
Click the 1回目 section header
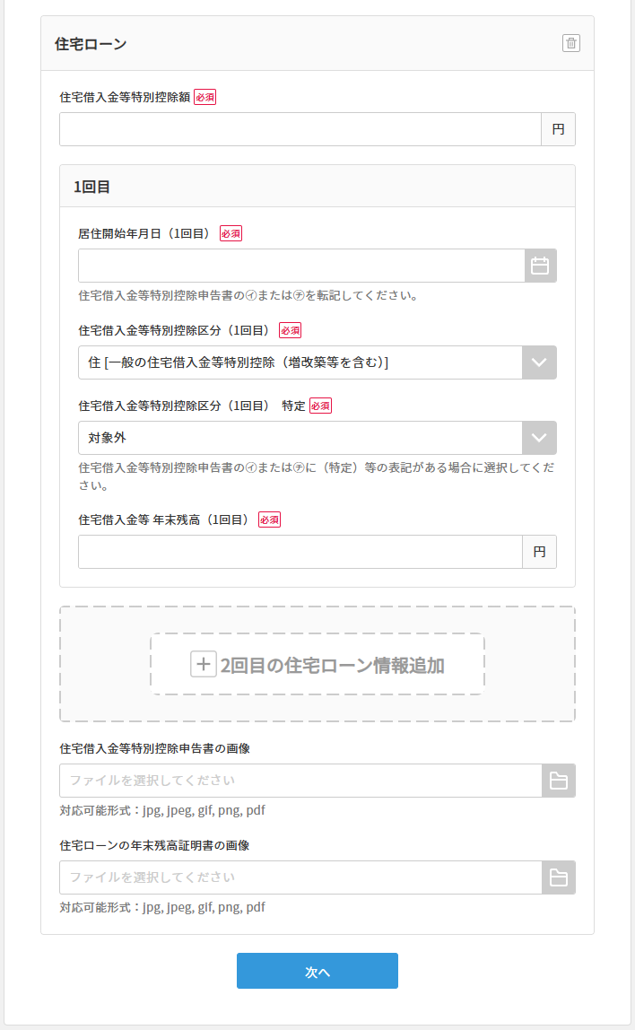90,185
